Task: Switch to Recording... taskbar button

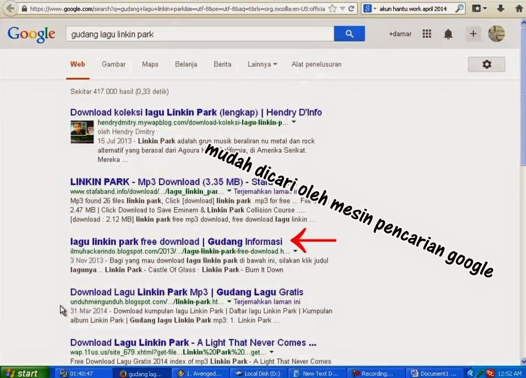Action: tap(375, 373)
